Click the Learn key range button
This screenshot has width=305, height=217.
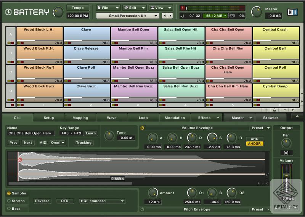tap(91, 133)
